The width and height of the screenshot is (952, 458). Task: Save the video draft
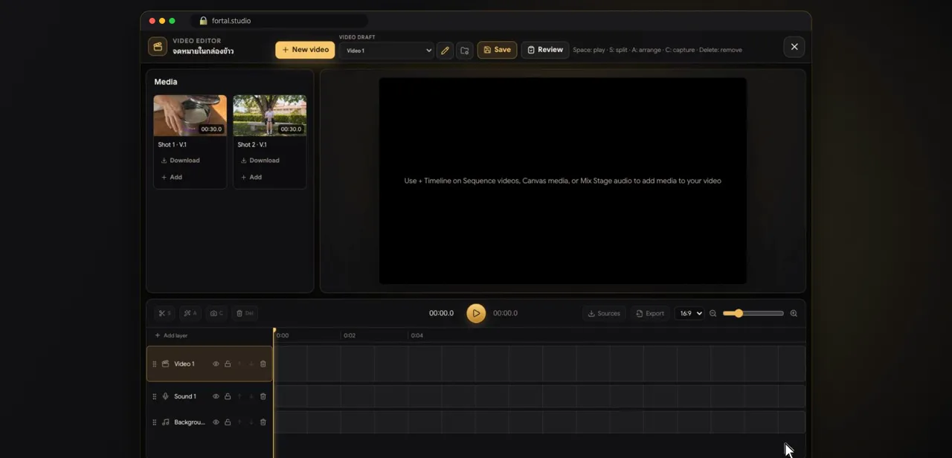coord(497,50)
